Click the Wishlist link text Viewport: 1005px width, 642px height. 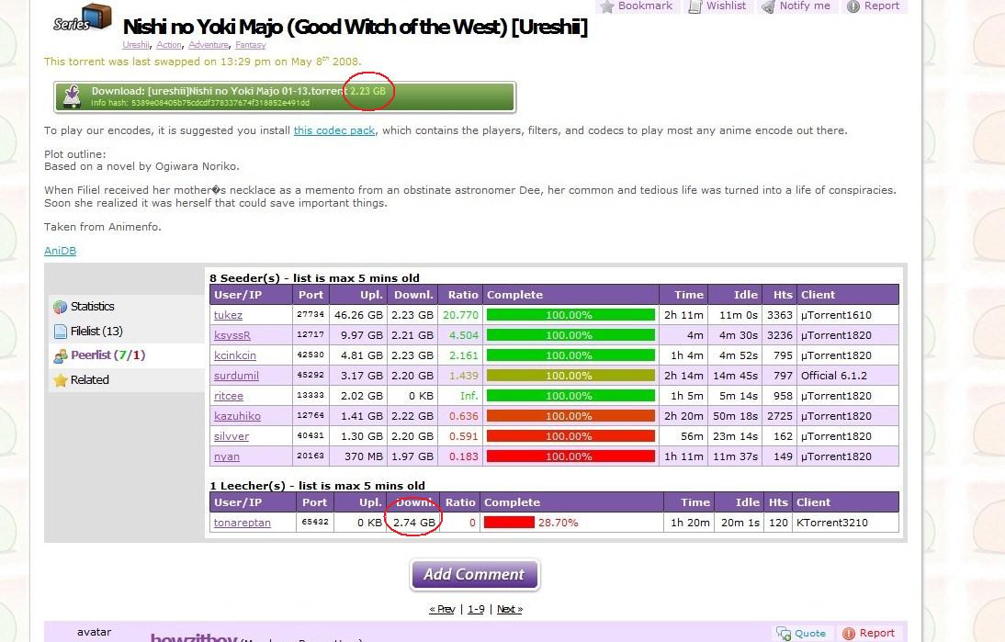point(726,6)
